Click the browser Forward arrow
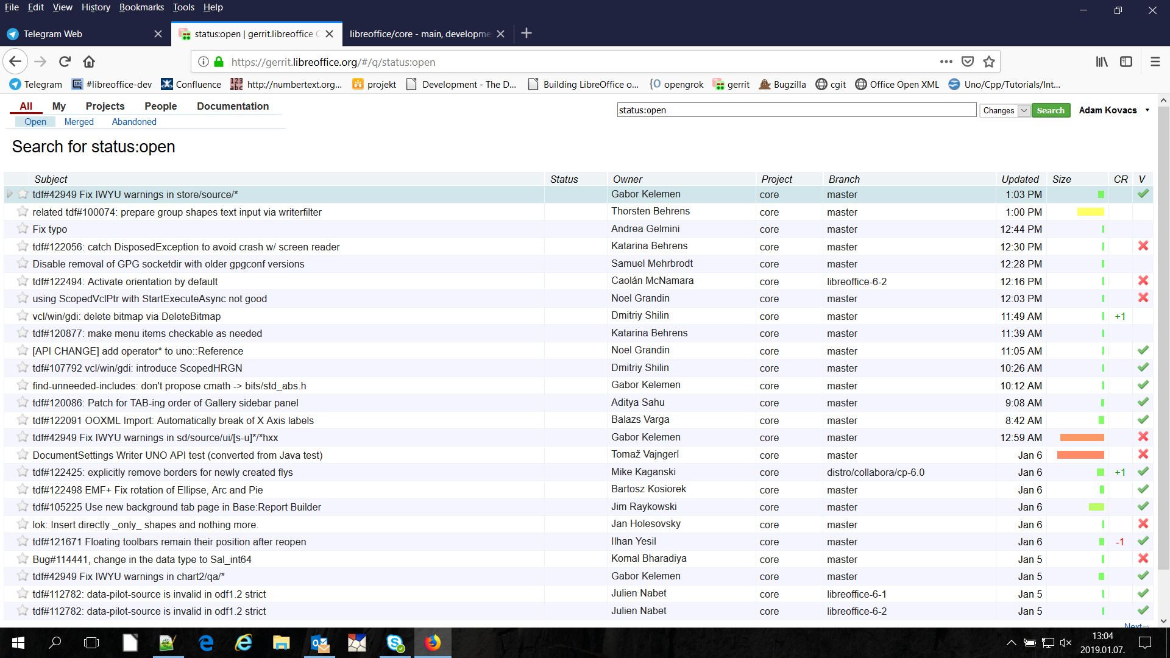The image size is (1170, 658). click(x=40, y=62)
